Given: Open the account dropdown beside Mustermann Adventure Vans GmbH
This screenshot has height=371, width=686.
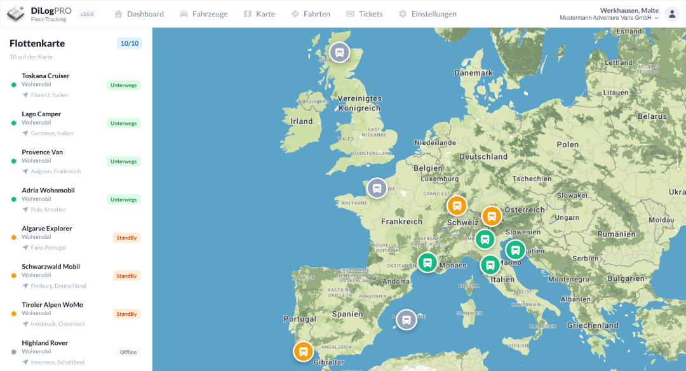Looking at the screenshot, I should pos(656,17).
